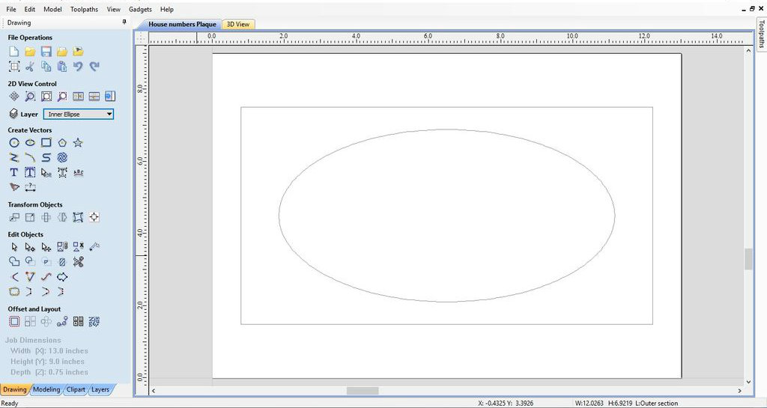Open the Create Fillets tool
767x408 pixels.
(14, 277)
